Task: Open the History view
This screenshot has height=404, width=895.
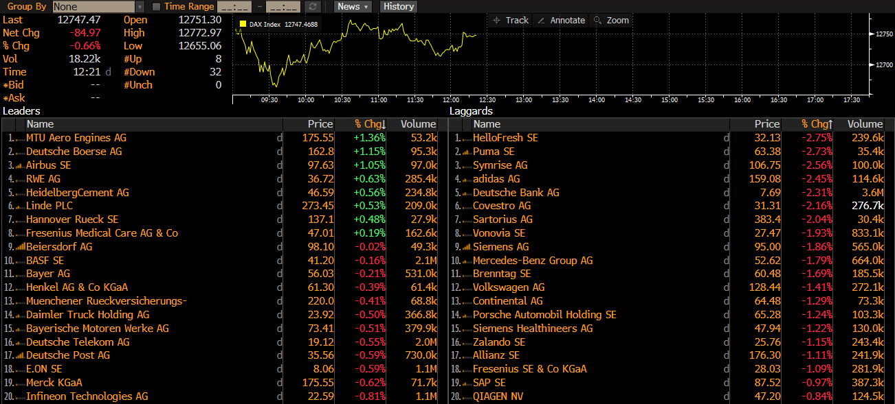Action: [x=399, y=7]
